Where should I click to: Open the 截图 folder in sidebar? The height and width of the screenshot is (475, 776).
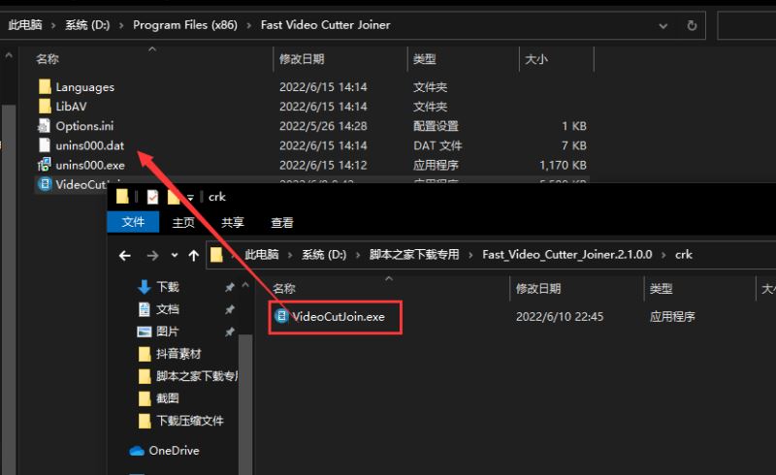point(159,398)
